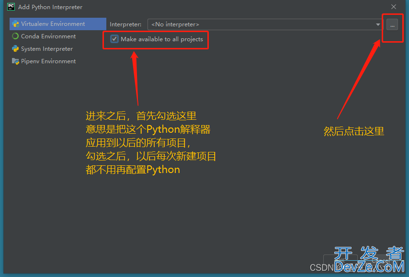Click the Pipenv folder icon

point(15,61)
